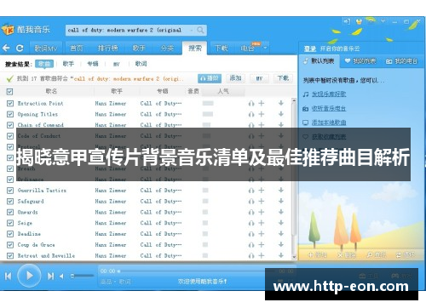Click the blue 播放 all button

click(210, 78)
